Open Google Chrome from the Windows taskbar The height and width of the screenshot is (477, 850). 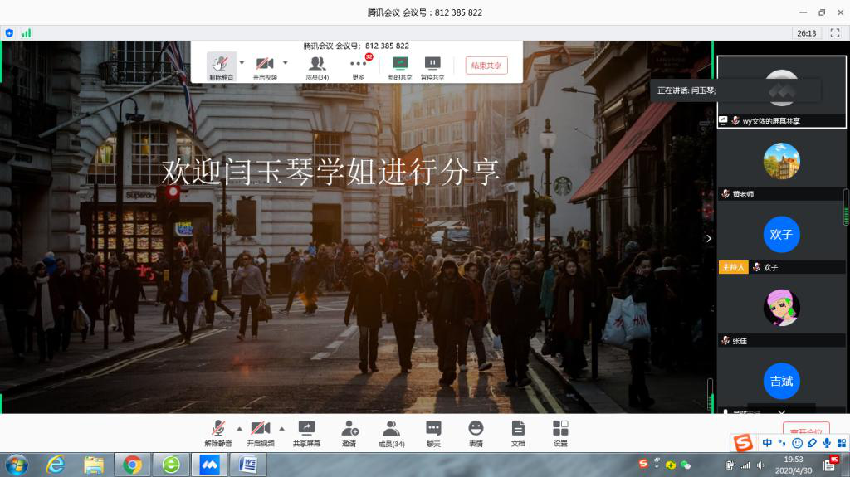pos(132,465)
